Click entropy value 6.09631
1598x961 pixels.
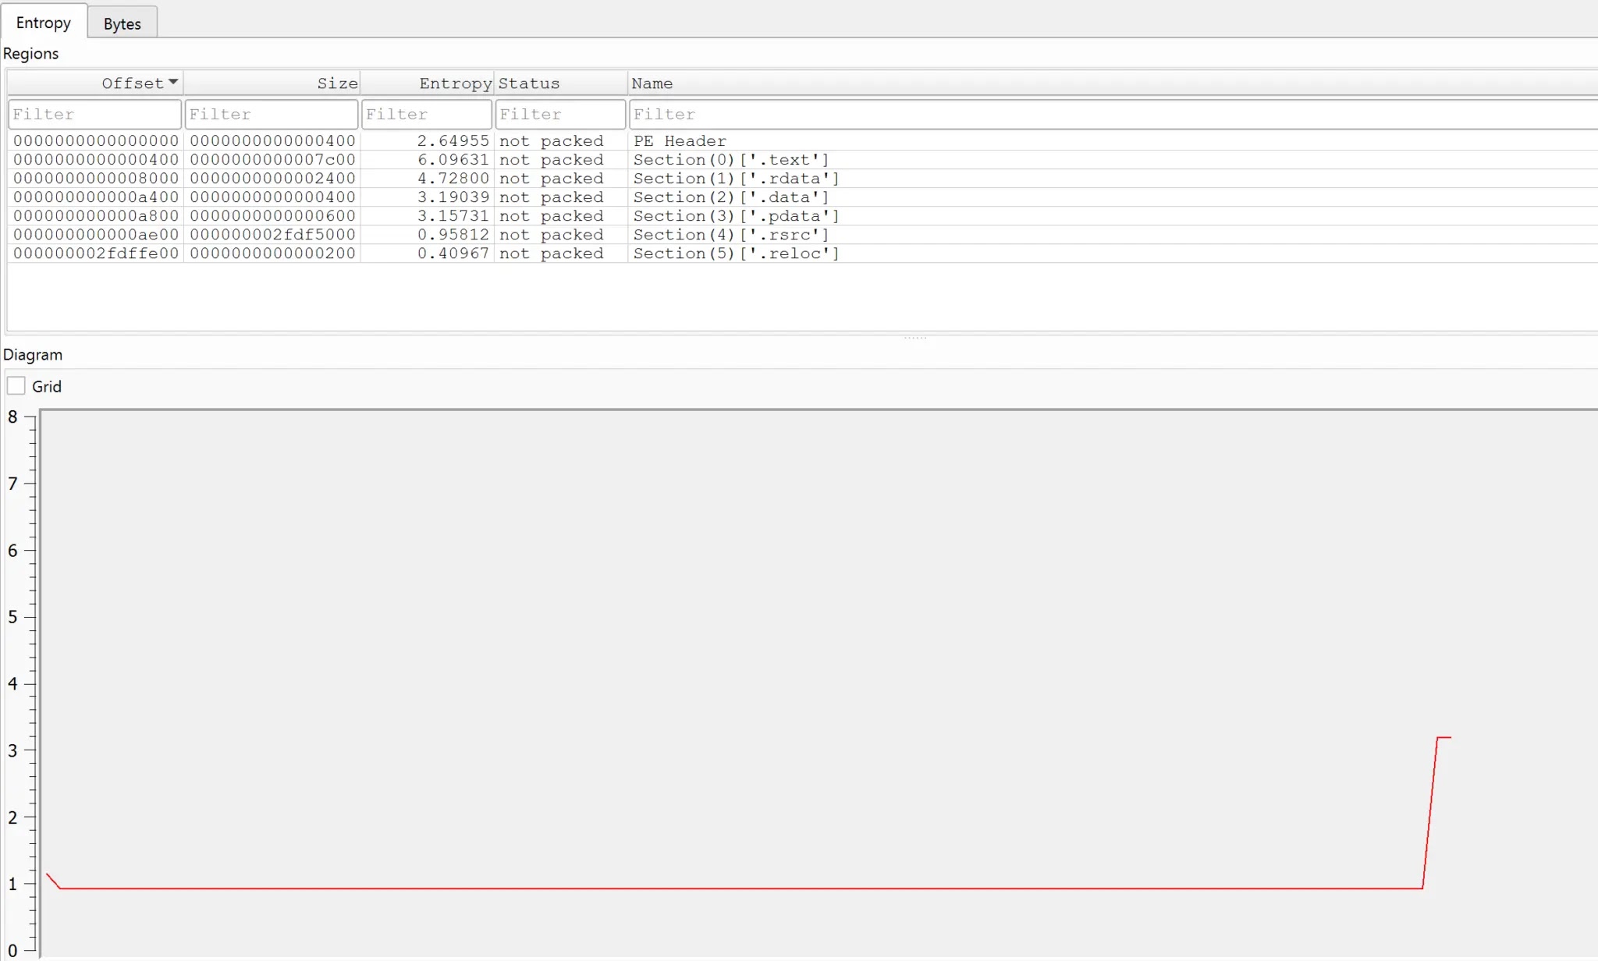(x=453, y=160)
